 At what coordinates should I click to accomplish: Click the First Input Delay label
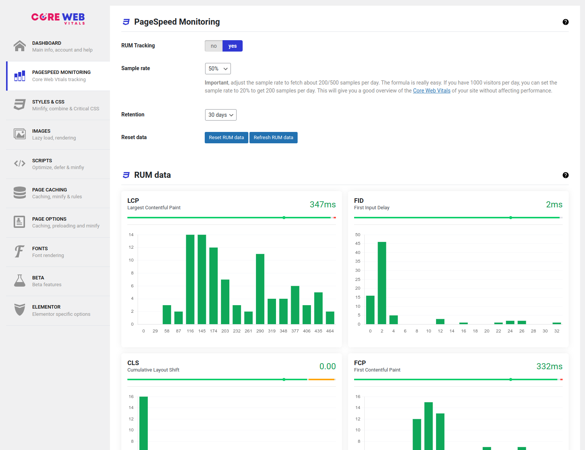(x=372, y=208)
